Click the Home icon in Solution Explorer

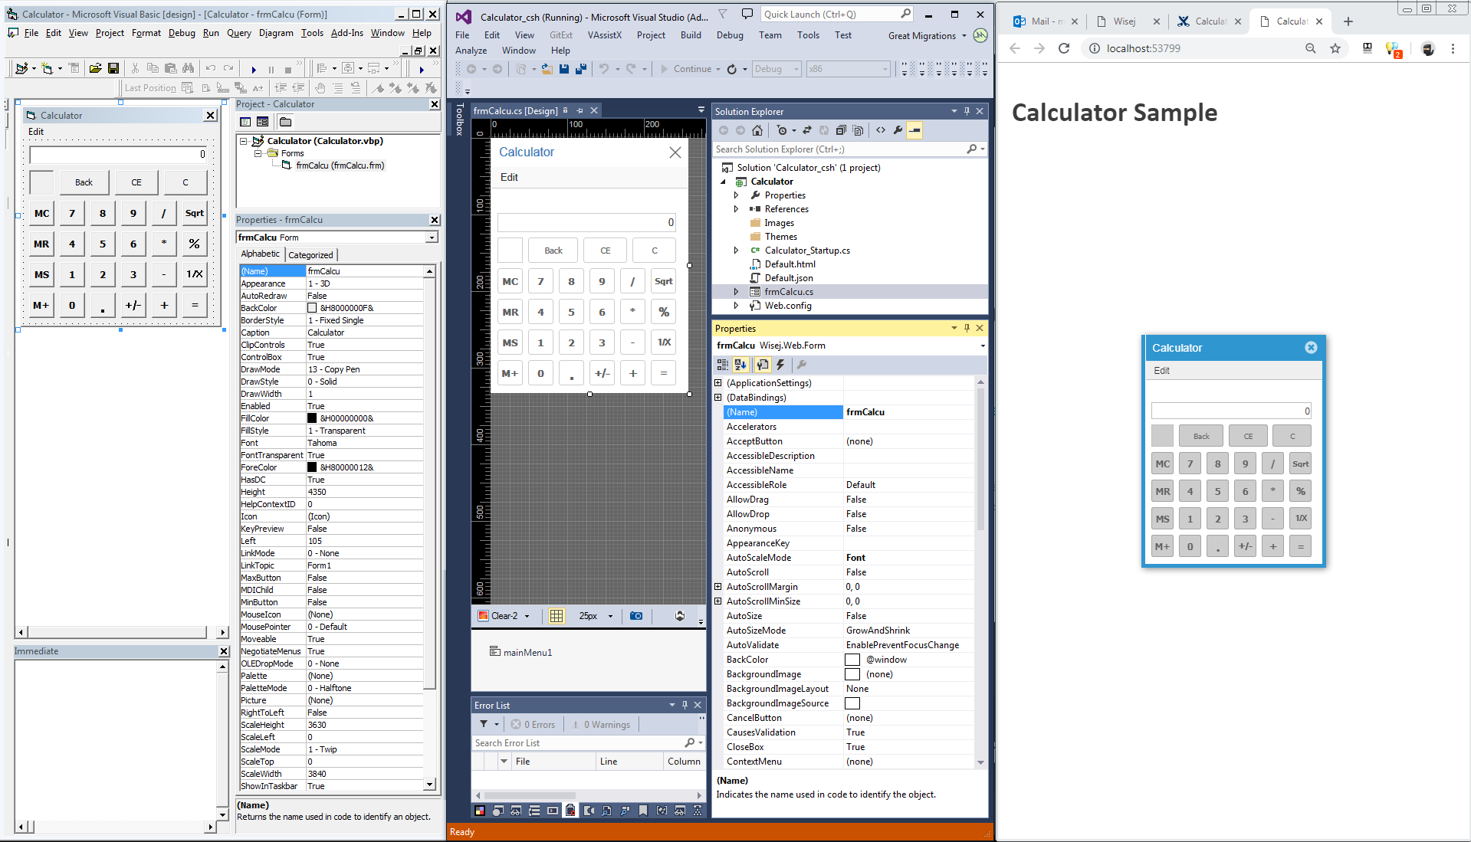[x=757, y=130]
